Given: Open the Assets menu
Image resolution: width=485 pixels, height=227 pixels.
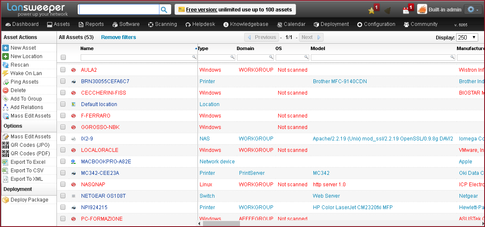Looking at the screenshot, I should [x=59, y=24].
